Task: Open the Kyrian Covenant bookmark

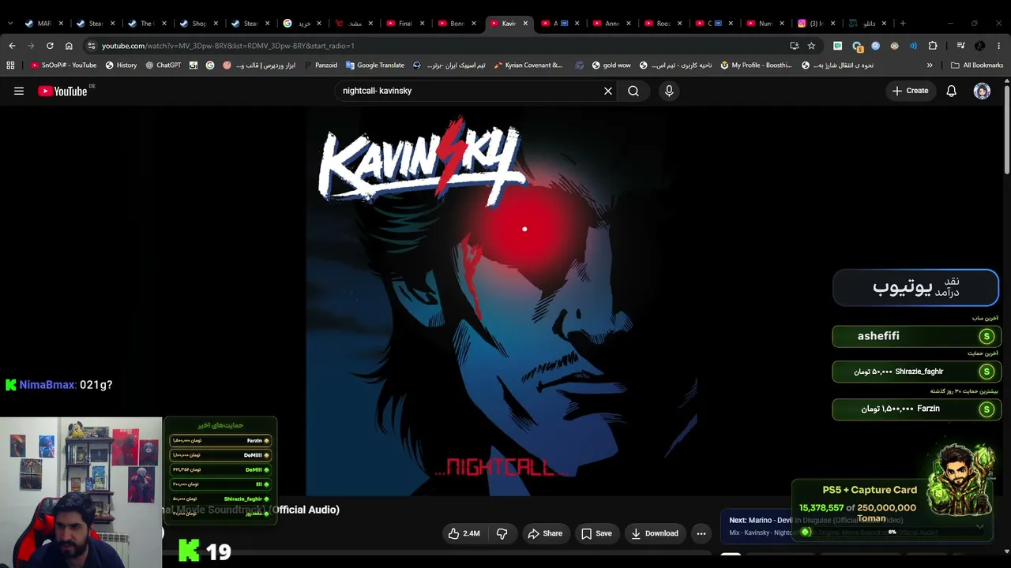Action: click(x=528, y=65)
